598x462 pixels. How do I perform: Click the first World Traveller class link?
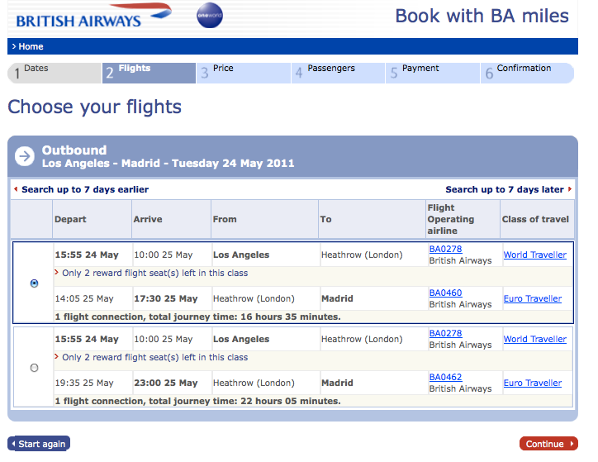534,255
